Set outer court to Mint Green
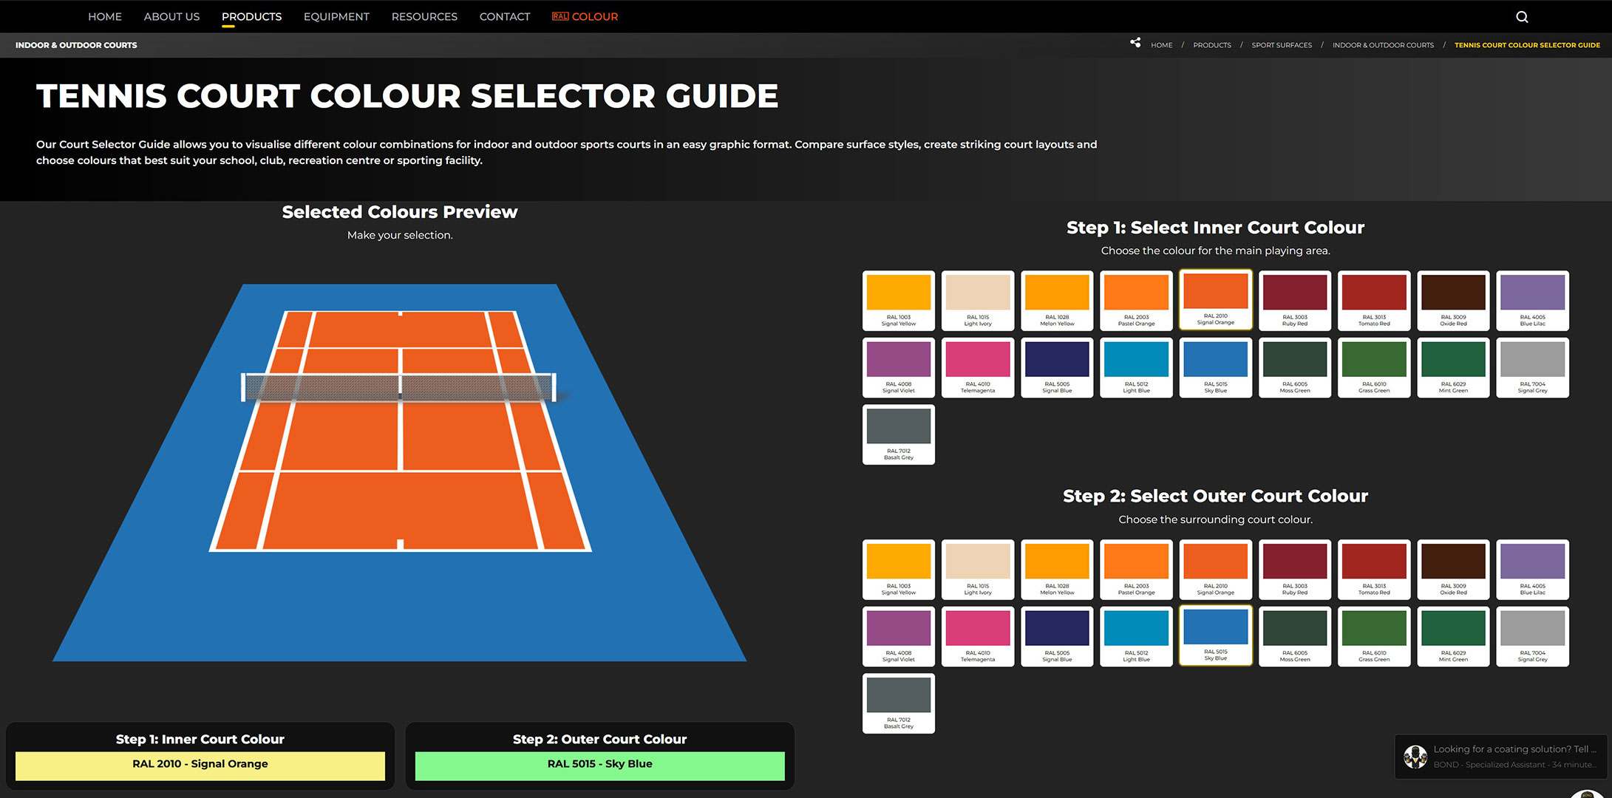Screen dimensions: 1612x798 pyautogui.click(x=1453, y=637)
